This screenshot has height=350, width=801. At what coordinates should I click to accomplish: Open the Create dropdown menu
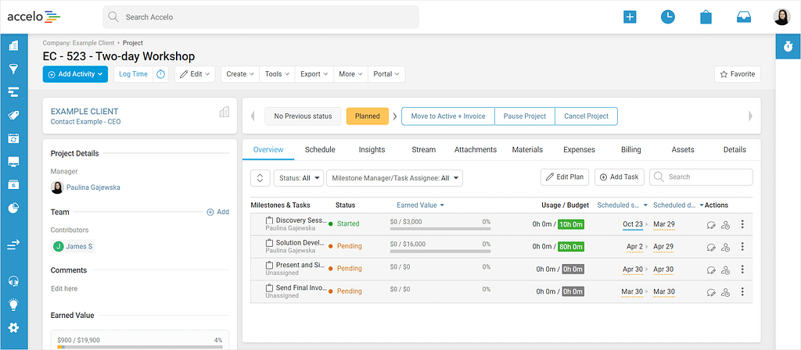click(240, 74)
